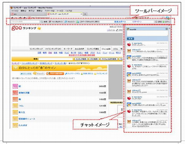Click the blue post button in chat panel

pyautogui.click(x=130, y=39)
